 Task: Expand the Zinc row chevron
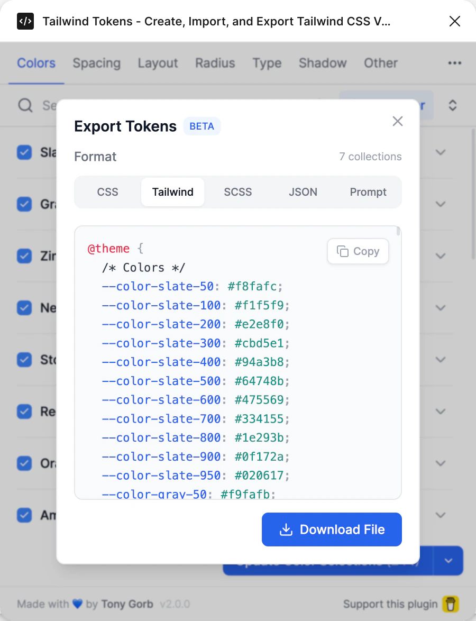click(x=441, y=256)
